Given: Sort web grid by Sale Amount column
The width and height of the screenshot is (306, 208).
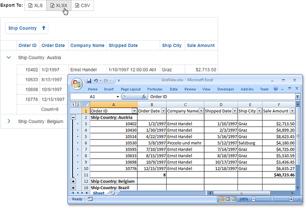Looking at the screenshot, I should pos(201,46).
